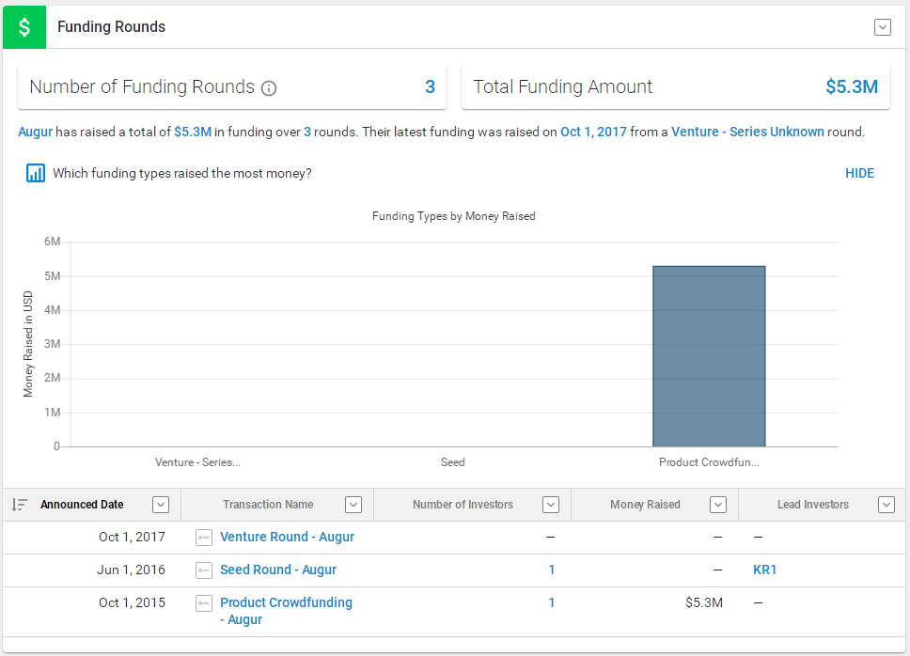This screenshot has height=656, width=910.
Task: Click HIDE to hide the chart
Action: click(859, 174)
